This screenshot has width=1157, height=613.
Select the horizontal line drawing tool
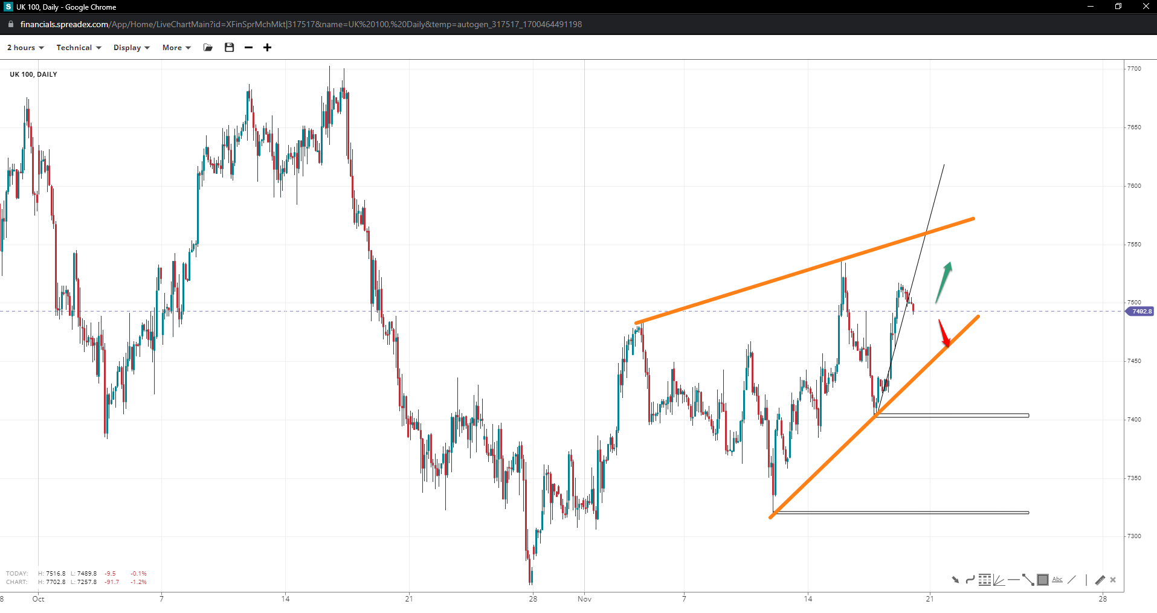coord(1013,580)
